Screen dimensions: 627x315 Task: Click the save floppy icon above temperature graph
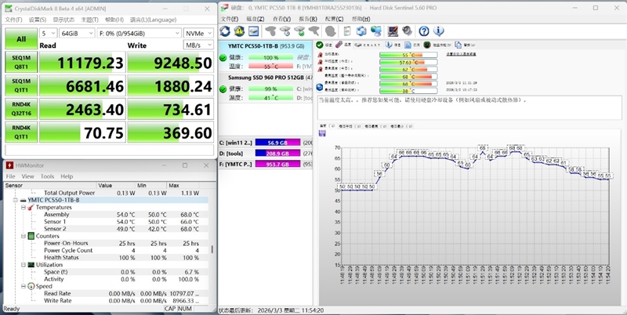322,133
